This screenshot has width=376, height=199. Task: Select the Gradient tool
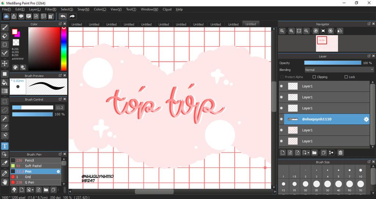(4, 91)
